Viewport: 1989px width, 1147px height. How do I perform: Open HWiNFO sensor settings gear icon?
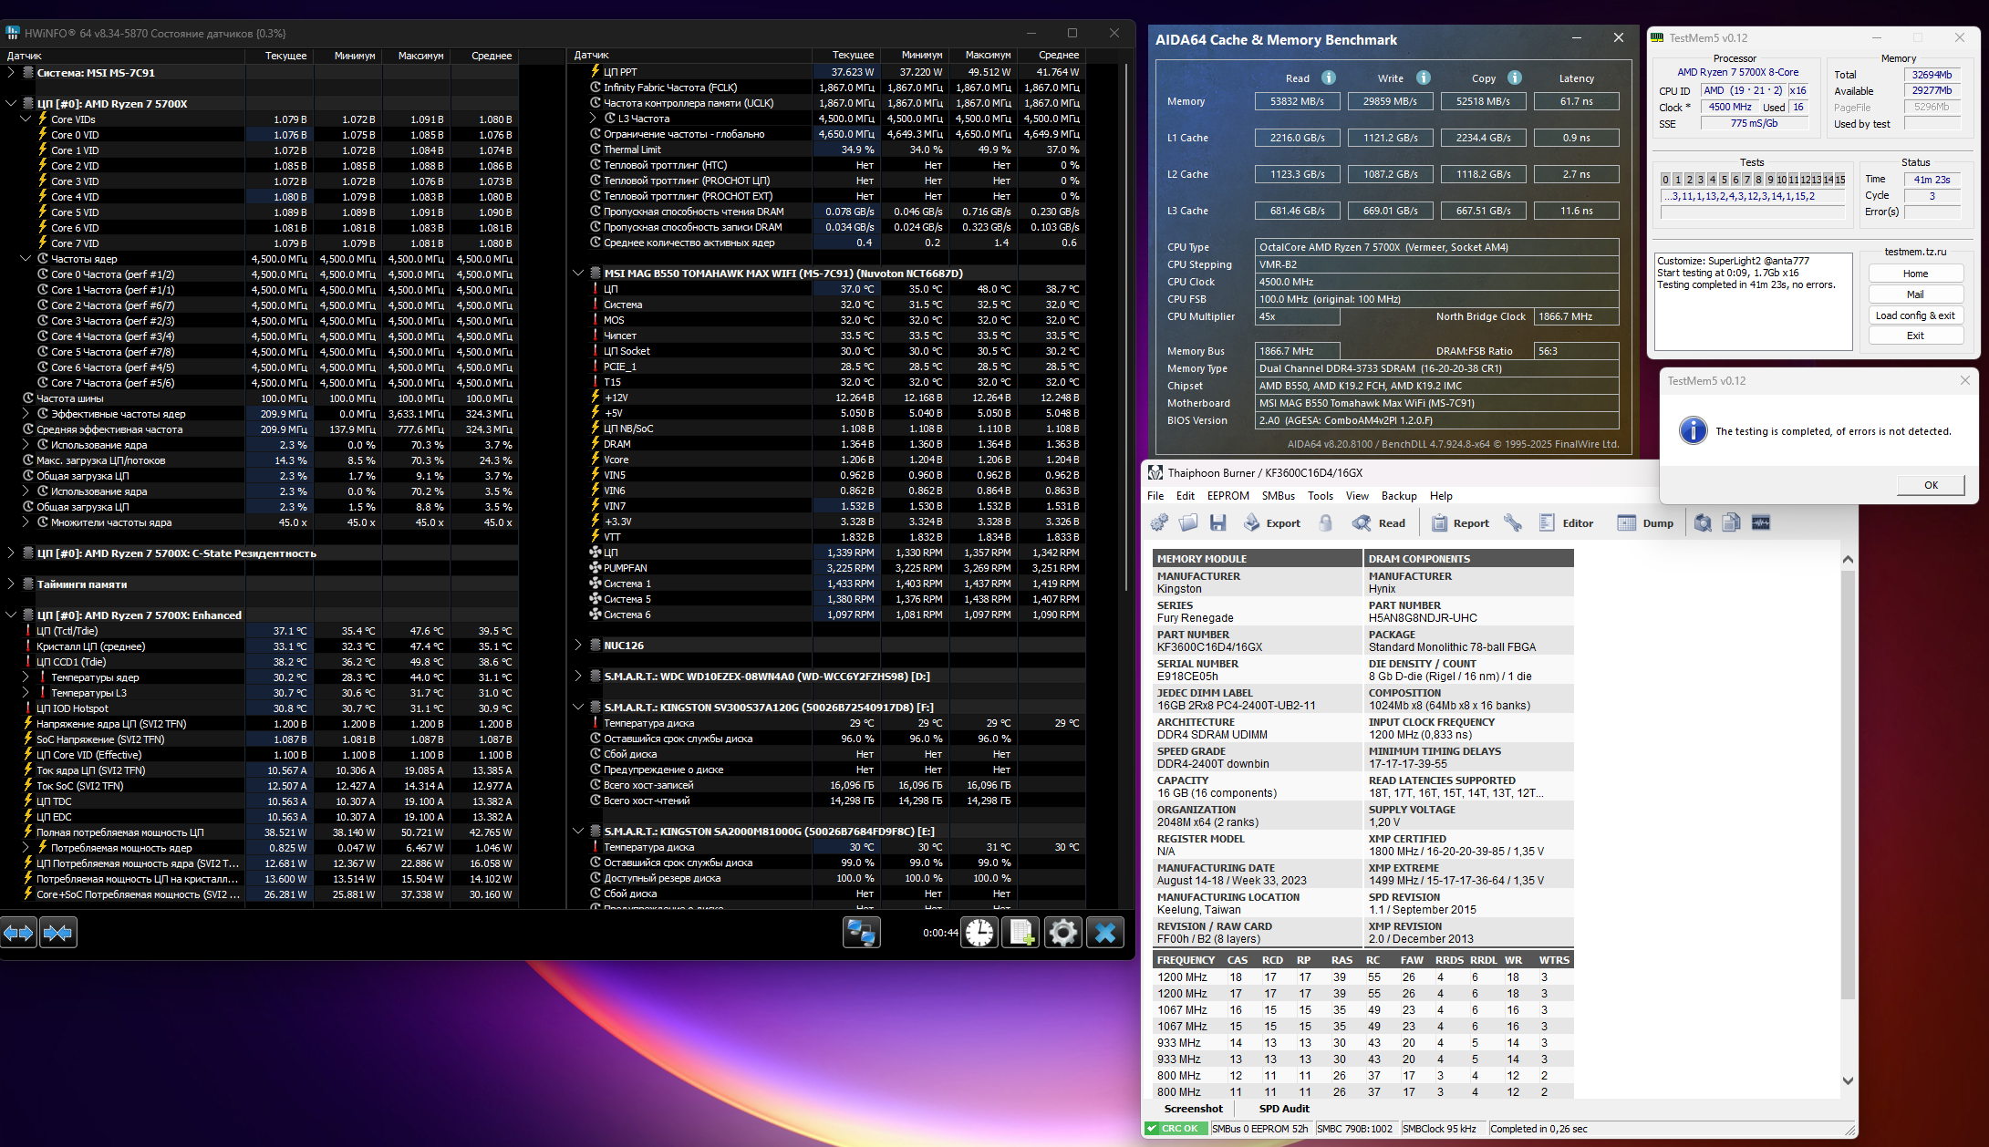tap(1063, 933)
